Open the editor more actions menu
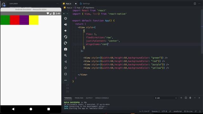Screen dimensions: 203x114 pyautogui.click(x=200, y=3)
